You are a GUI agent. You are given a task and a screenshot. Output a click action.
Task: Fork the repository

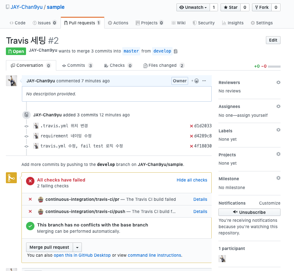coord(262,7)
